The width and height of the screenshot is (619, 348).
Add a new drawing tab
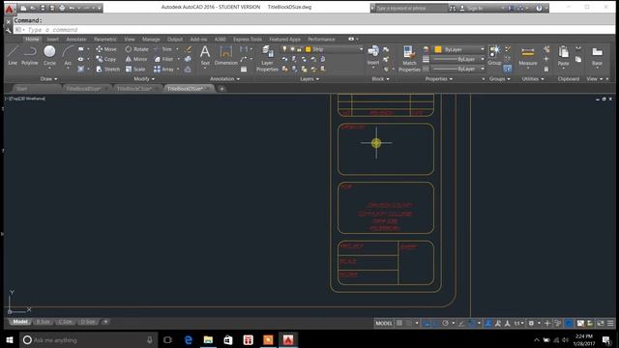[x=221, y=89]
